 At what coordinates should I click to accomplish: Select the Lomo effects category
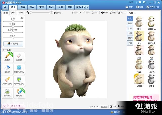click(x=130, y=28)
